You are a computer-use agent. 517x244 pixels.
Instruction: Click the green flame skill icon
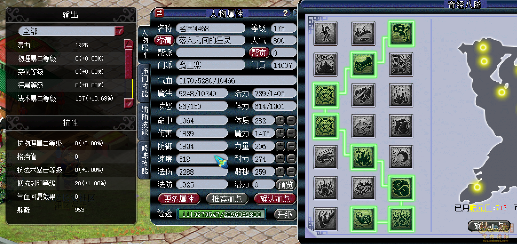pos(363,157)
